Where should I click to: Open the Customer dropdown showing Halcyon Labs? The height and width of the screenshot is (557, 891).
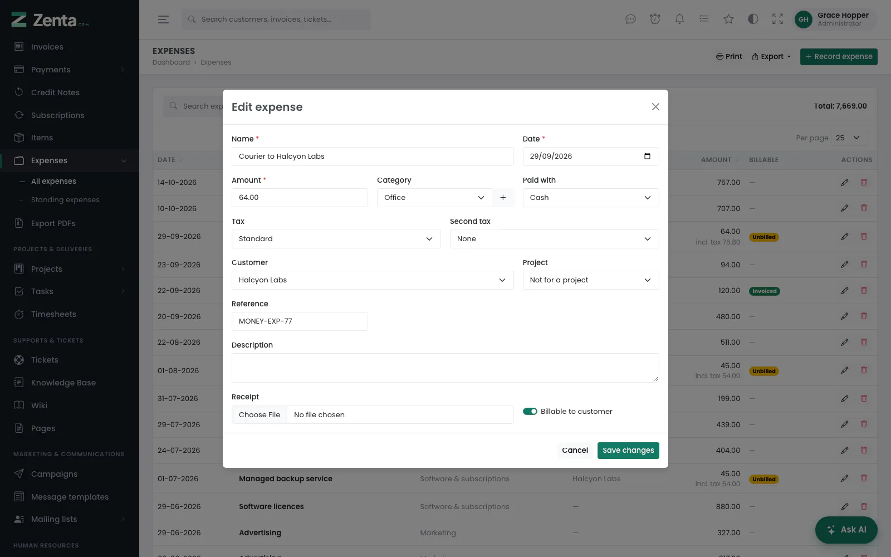click(x=373, y=280)
